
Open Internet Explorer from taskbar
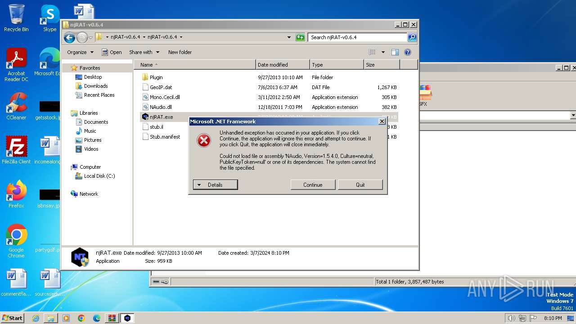click(36, 318)
